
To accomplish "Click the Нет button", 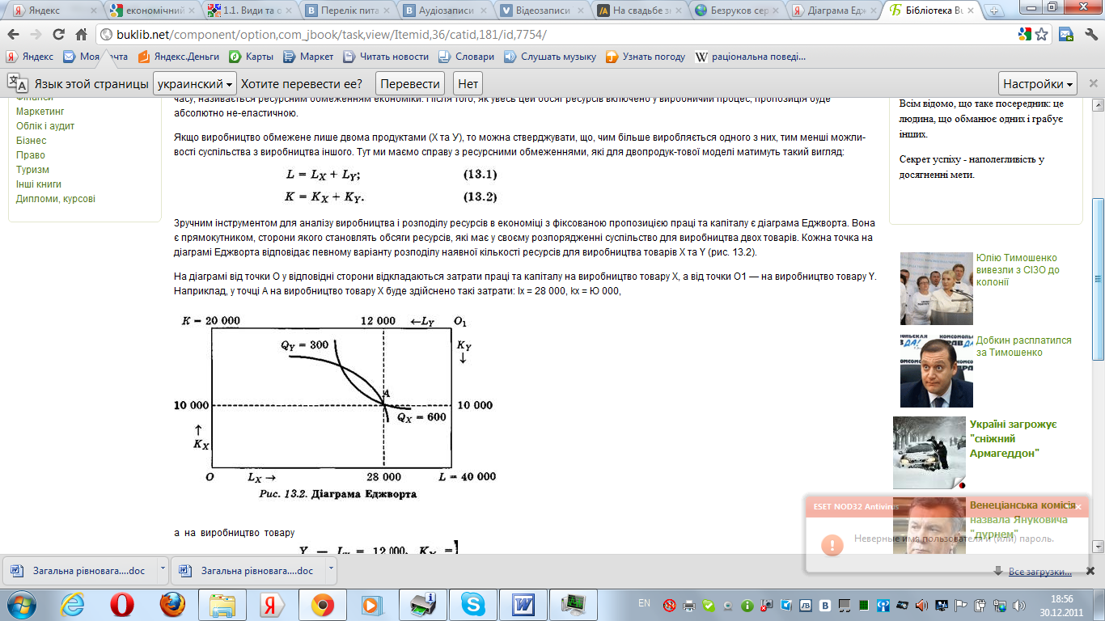I will (468, 83).
